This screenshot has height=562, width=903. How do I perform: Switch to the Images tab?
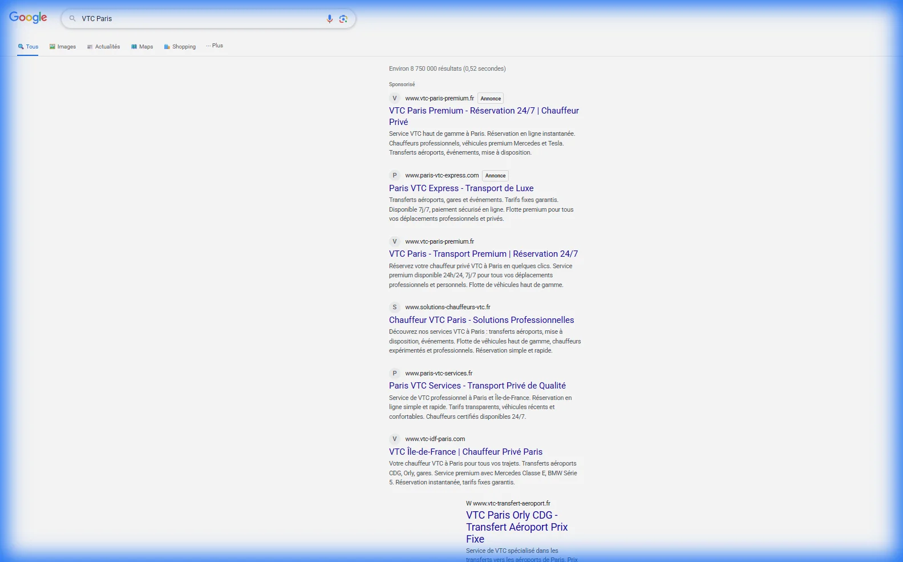63,47
